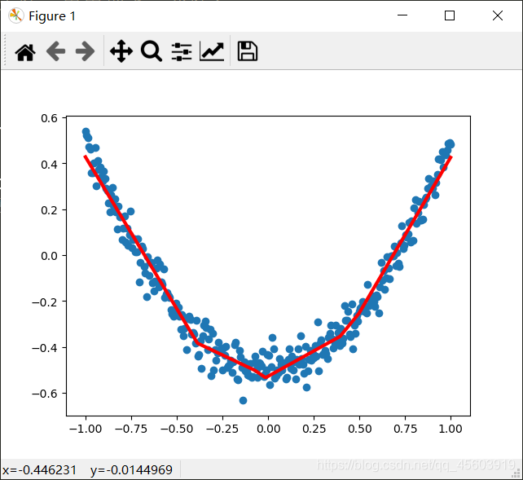Click the x=-0.446231 coordinate readout

pos(39,470)
